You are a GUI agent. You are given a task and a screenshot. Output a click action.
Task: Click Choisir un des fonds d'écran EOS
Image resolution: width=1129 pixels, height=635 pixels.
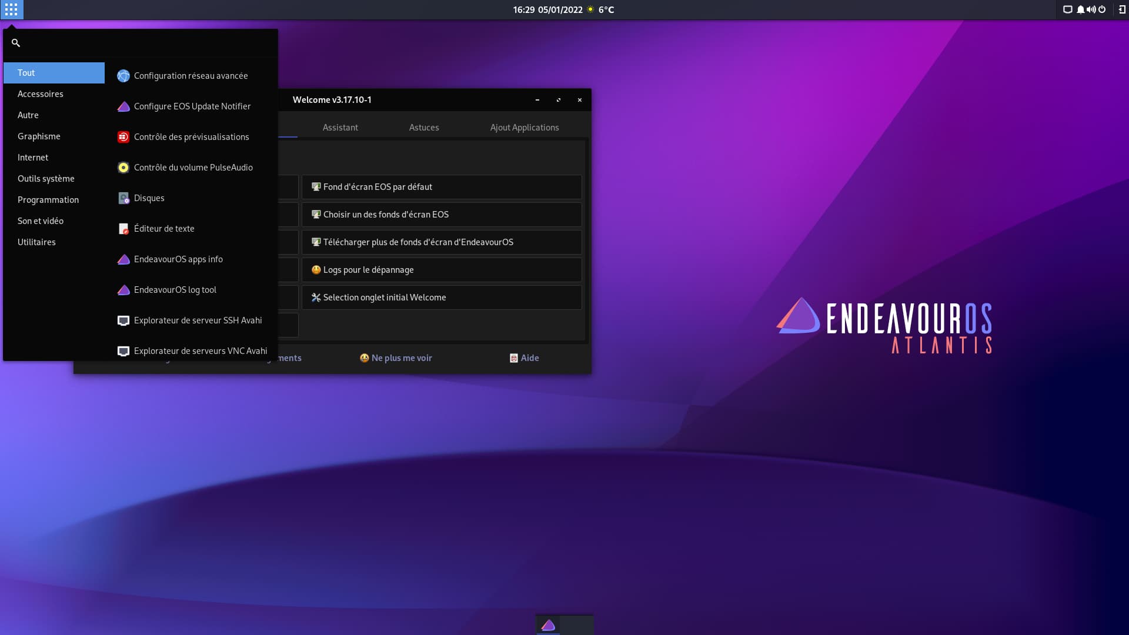(x=442, y=215)
